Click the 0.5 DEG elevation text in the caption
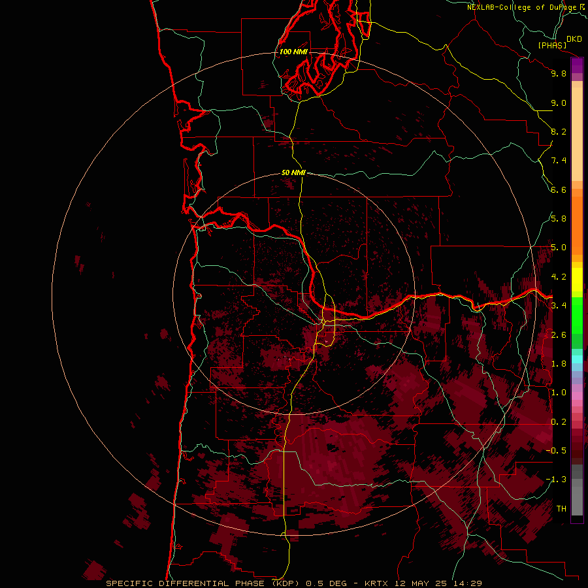This screenshot has width=588, height=588. click(x=327, y=583)
